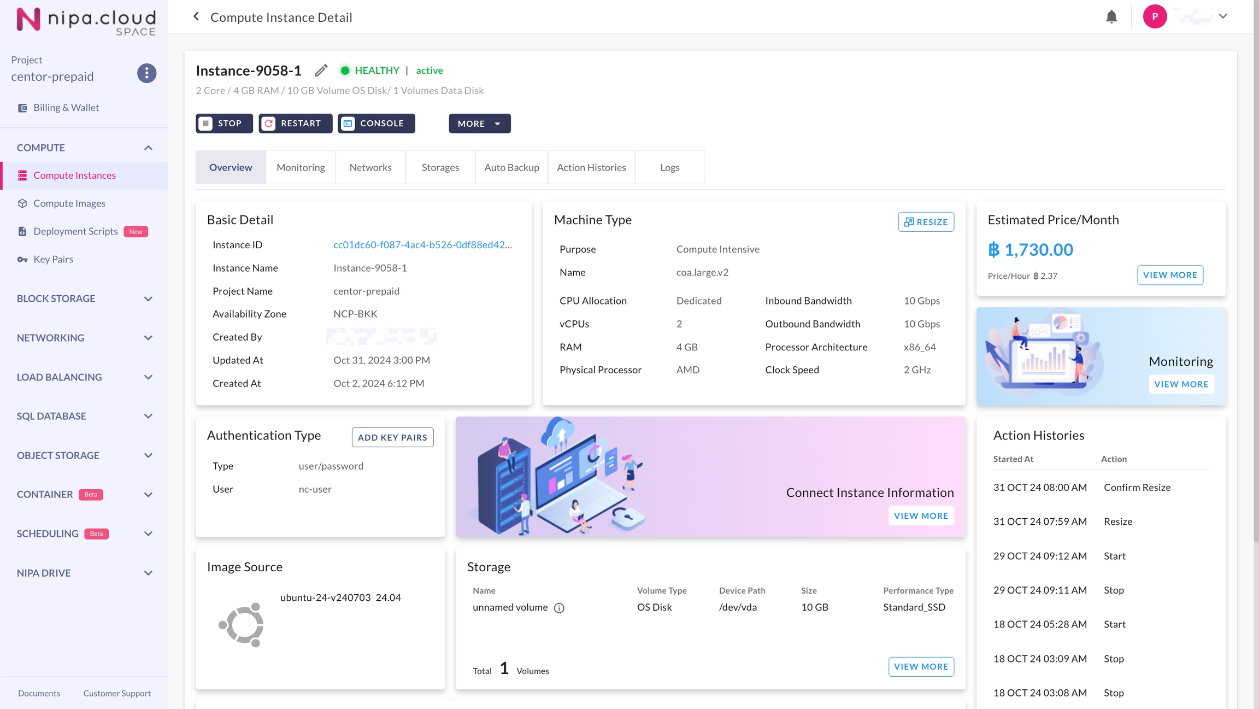
Task: Click the pencil icon to rename instance
Action: tap(321, 71)
